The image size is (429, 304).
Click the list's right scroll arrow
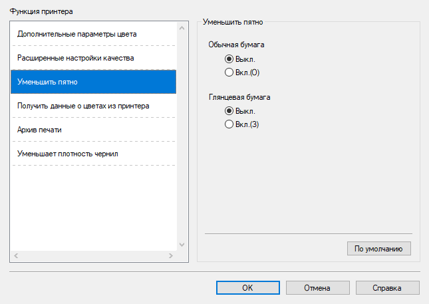tap(171, 255)
